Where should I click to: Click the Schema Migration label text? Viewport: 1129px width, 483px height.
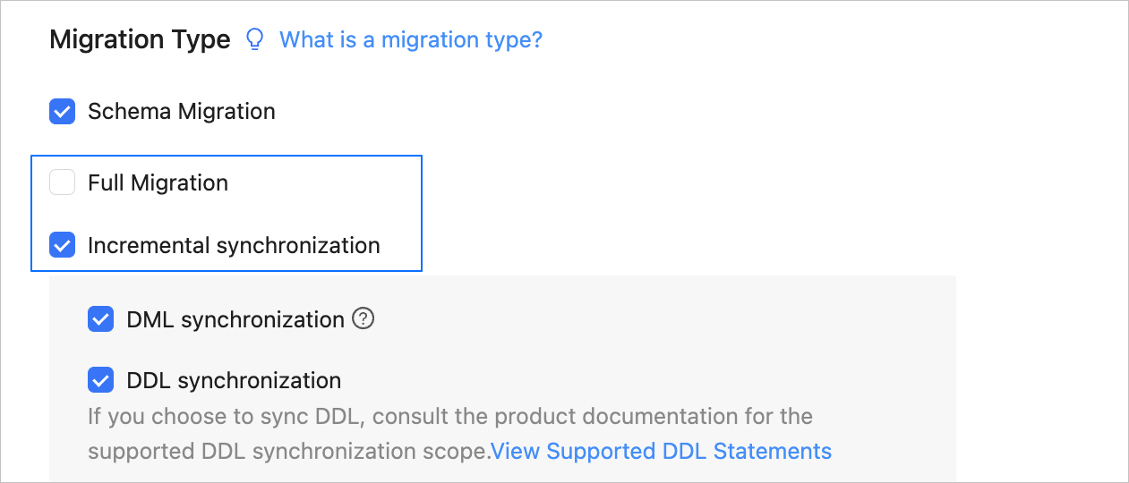click(181, 112)
